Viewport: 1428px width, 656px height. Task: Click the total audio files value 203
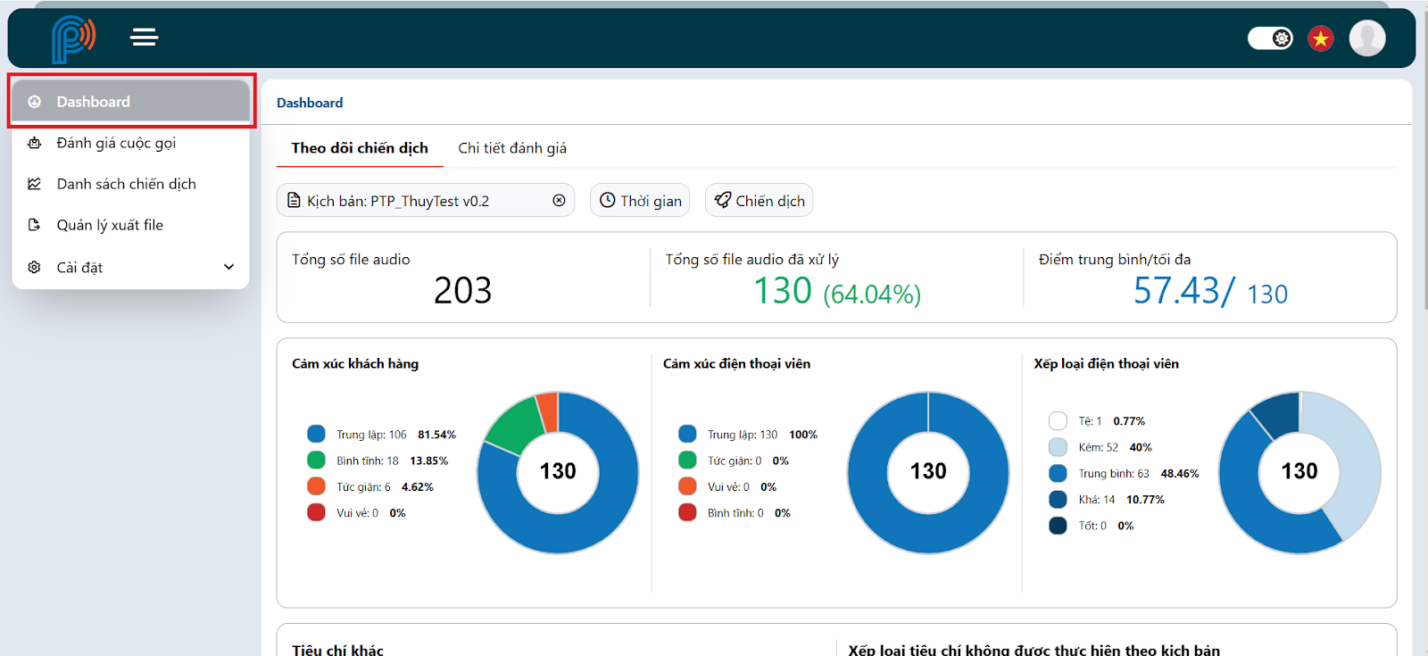coord(462,290)
